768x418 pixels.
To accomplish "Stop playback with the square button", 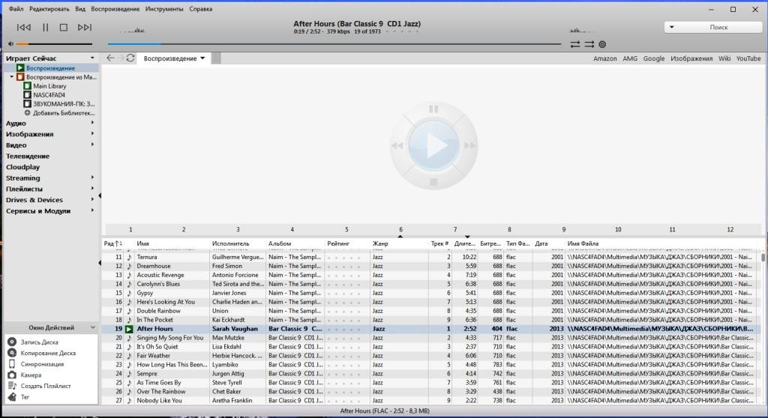I will tap(64, 28).
